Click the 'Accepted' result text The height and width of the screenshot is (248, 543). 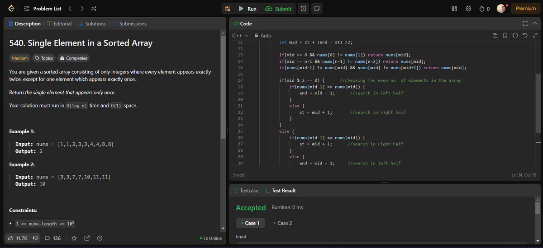click(x=251, y=207)
